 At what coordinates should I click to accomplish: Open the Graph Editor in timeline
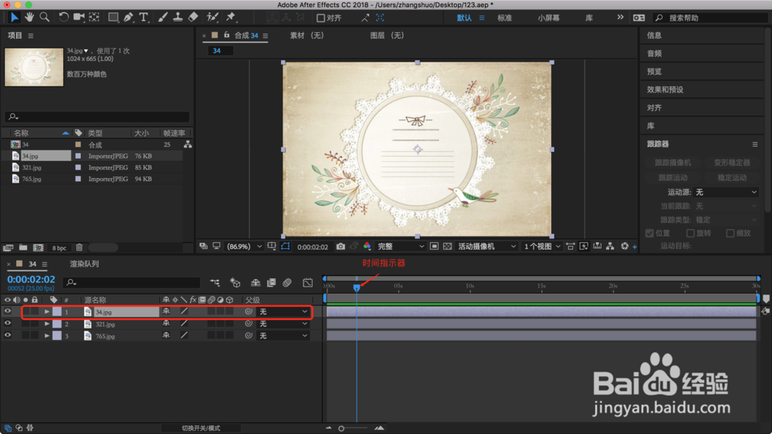tap(308, 283)
